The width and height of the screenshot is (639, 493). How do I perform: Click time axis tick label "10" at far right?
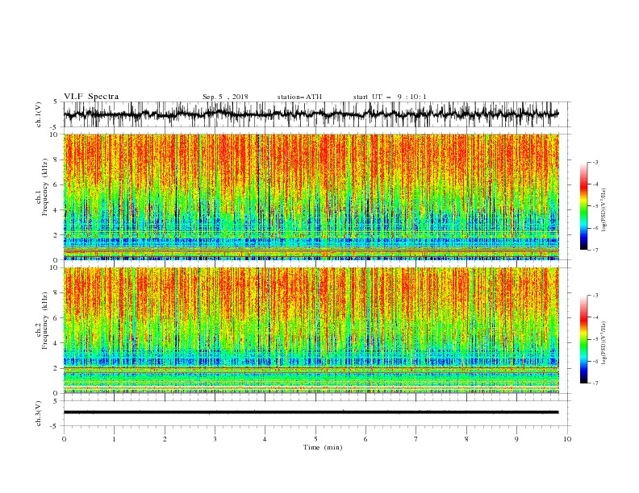pyautogui.click(x=567, y=439)
